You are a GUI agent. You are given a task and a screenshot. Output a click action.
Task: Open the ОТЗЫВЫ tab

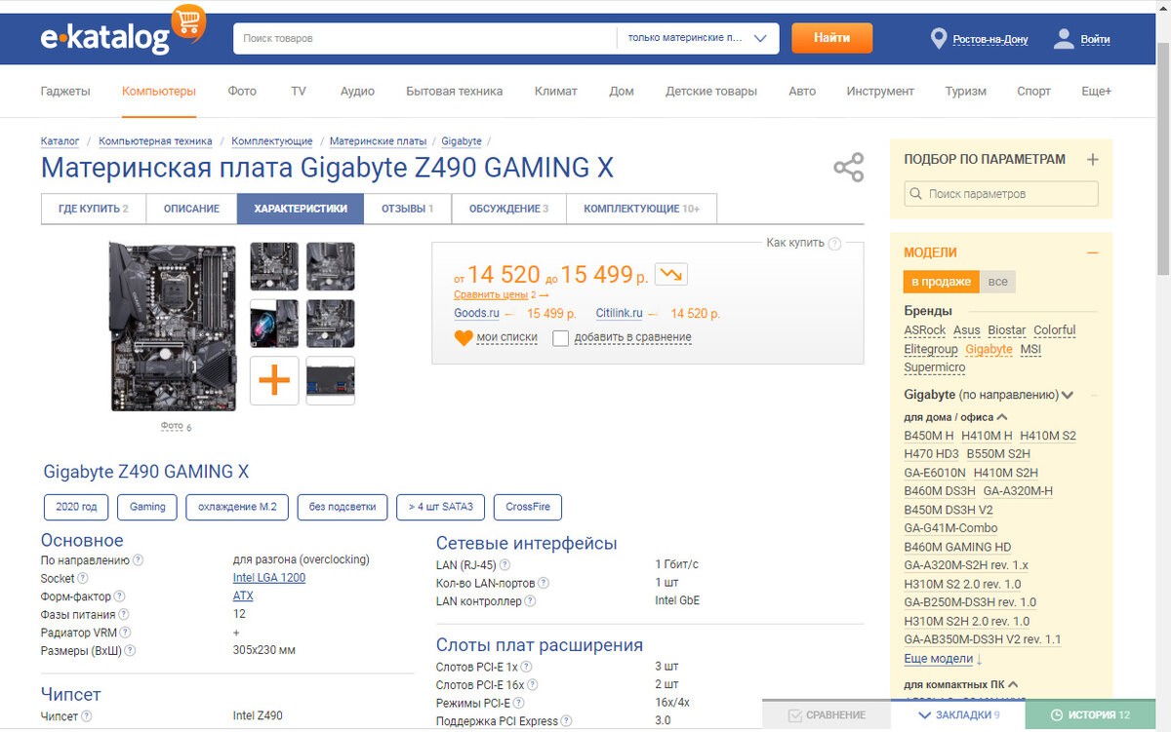coord(407,209)
